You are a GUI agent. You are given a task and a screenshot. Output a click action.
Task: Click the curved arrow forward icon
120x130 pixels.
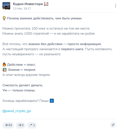pyautogui.click(x=31, y=125)
